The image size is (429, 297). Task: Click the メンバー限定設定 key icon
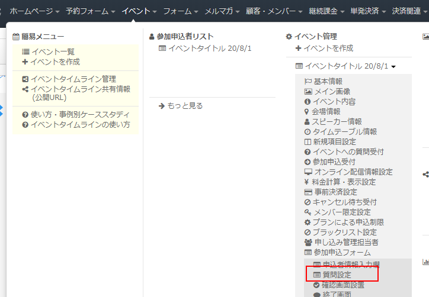(308, 212)
